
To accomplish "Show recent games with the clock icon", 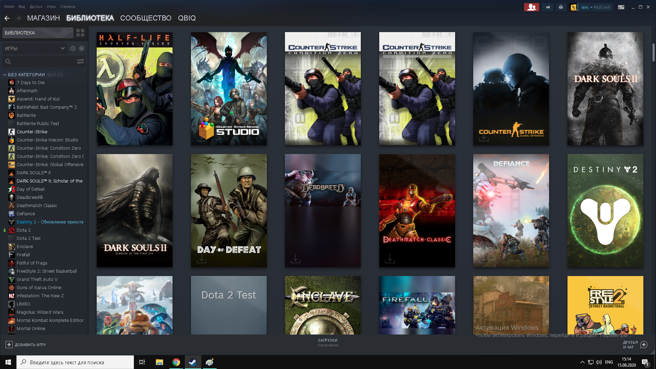I will click(x=73, y=49).
